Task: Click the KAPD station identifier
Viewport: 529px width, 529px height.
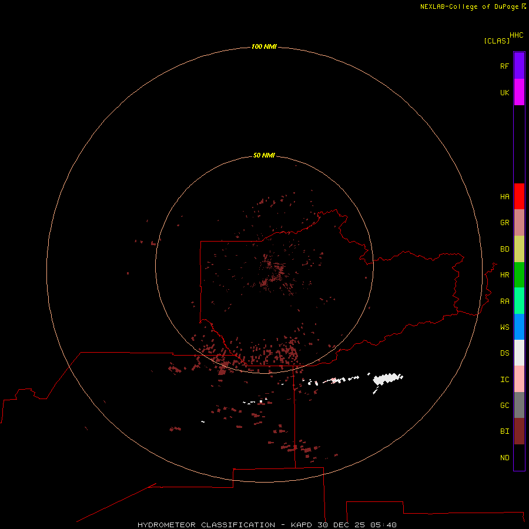Action: tap(302, 525)
